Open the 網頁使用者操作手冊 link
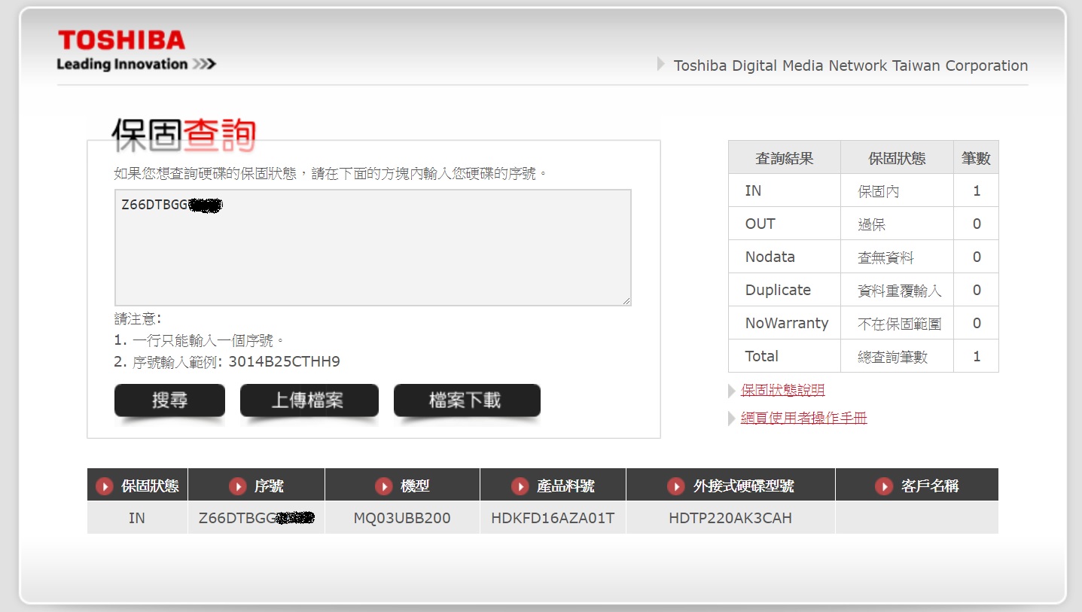 804,418
